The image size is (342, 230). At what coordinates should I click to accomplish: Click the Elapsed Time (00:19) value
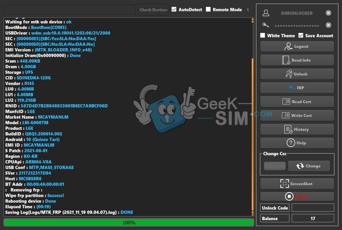(43, 207)
